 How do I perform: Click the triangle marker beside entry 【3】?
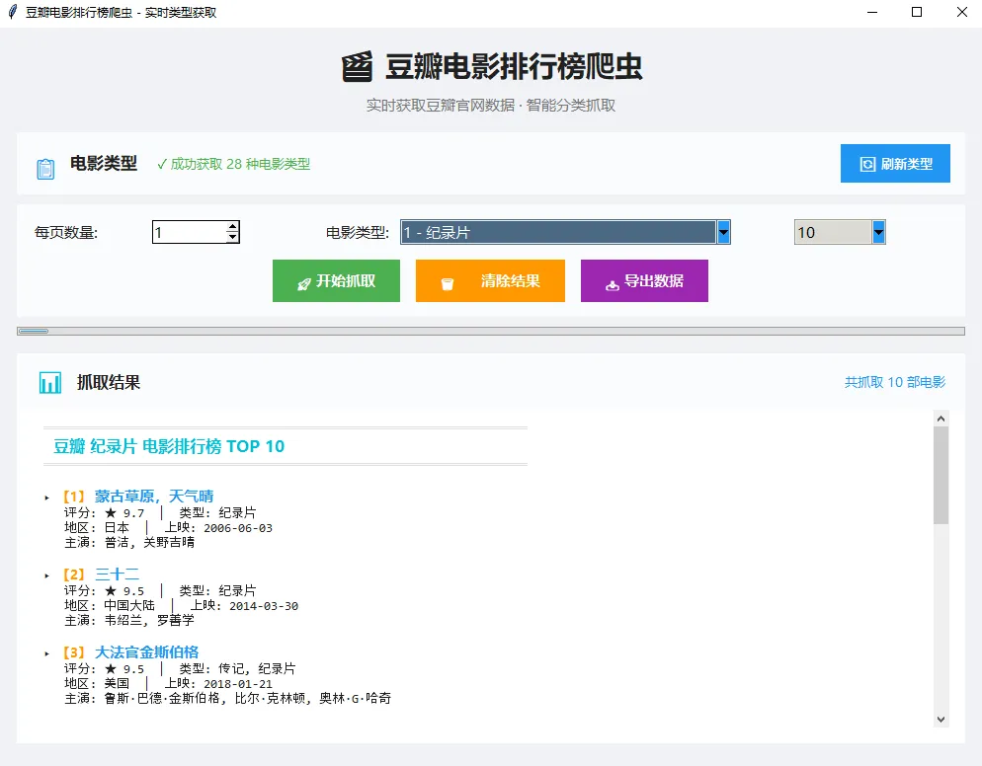click(x=47, y=654)
